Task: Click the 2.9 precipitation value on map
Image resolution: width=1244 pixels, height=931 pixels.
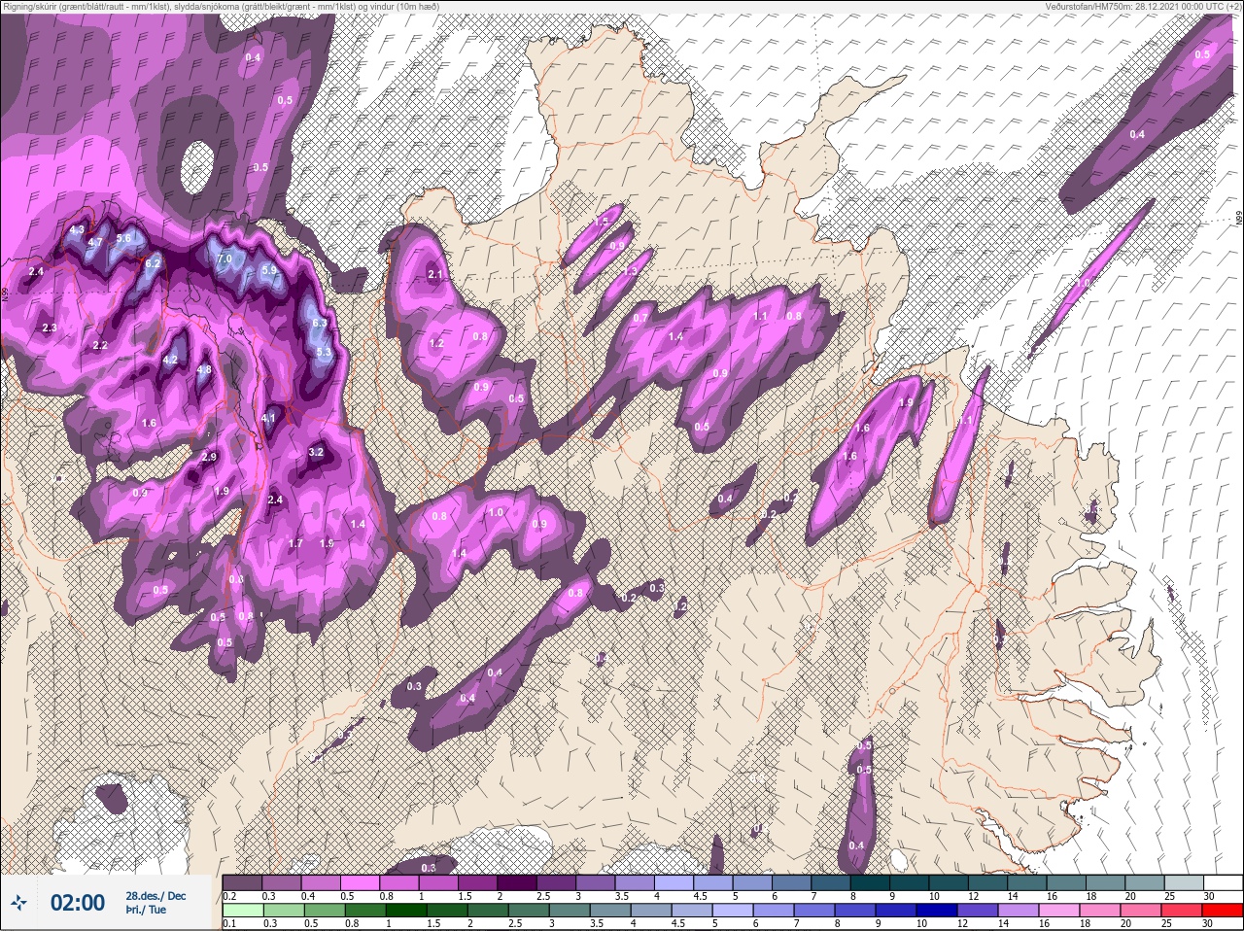Action: [209, 457]
